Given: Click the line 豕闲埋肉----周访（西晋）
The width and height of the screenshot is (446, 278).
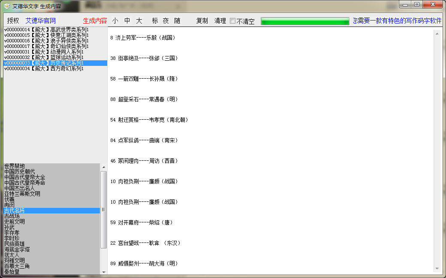Looking at the screenshot, I should tap(145, 161).
